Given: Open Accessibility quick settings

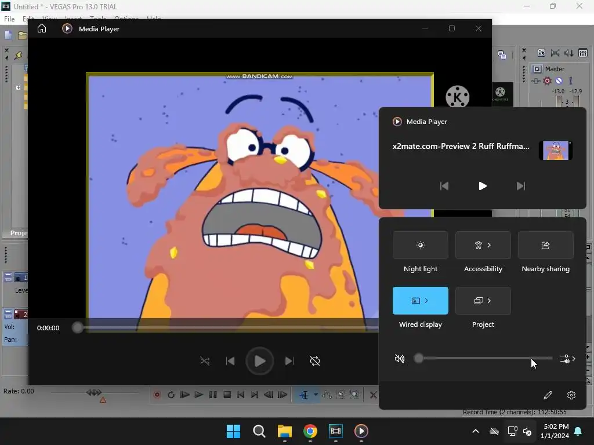Looking at the screenshot, I should (483, 245).
